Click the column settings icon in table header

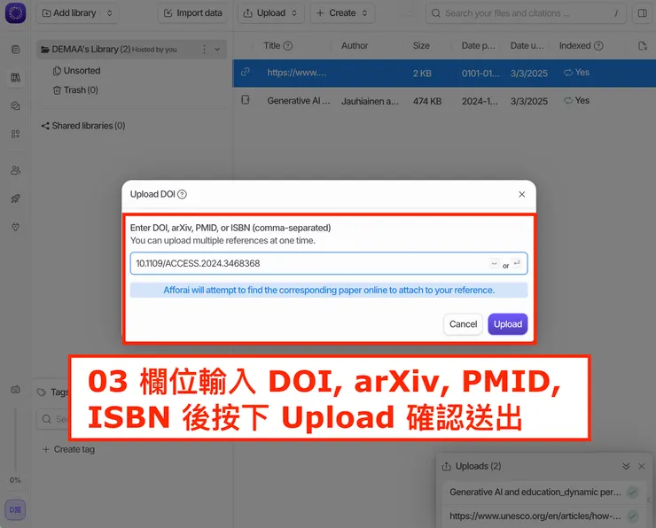coord(643,46)
